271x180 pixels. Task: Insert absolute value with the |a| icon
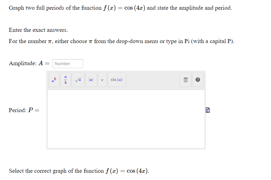pyautogui.click(x=91, y=80)
